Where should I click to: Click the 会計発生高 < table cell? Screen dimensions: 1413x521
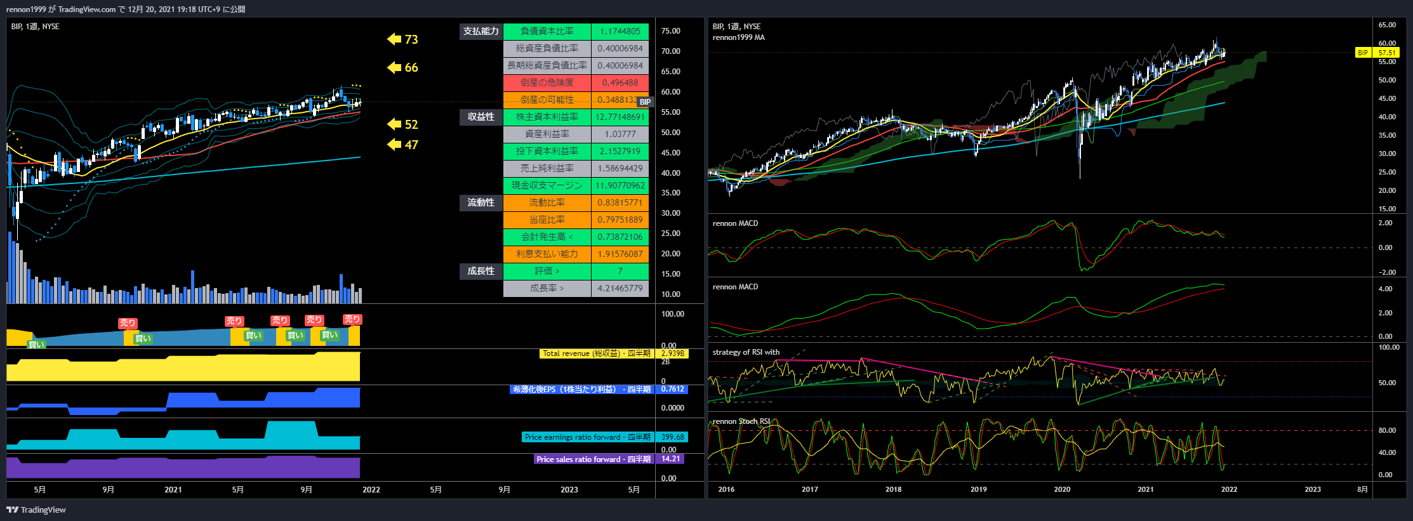point(547,237)
